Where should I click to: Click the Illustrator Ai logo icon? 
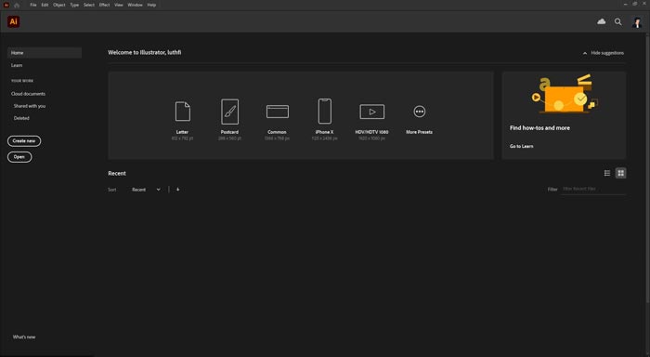[x=13, y=21]
